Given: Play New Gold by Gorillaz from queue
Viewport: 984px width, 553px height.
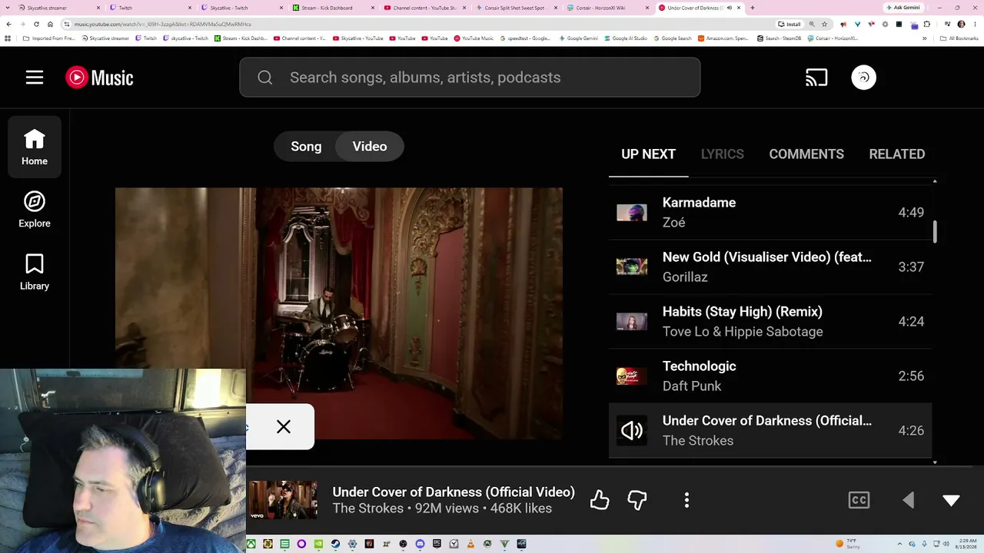Looking at the screenshot, I should (770, 267).
